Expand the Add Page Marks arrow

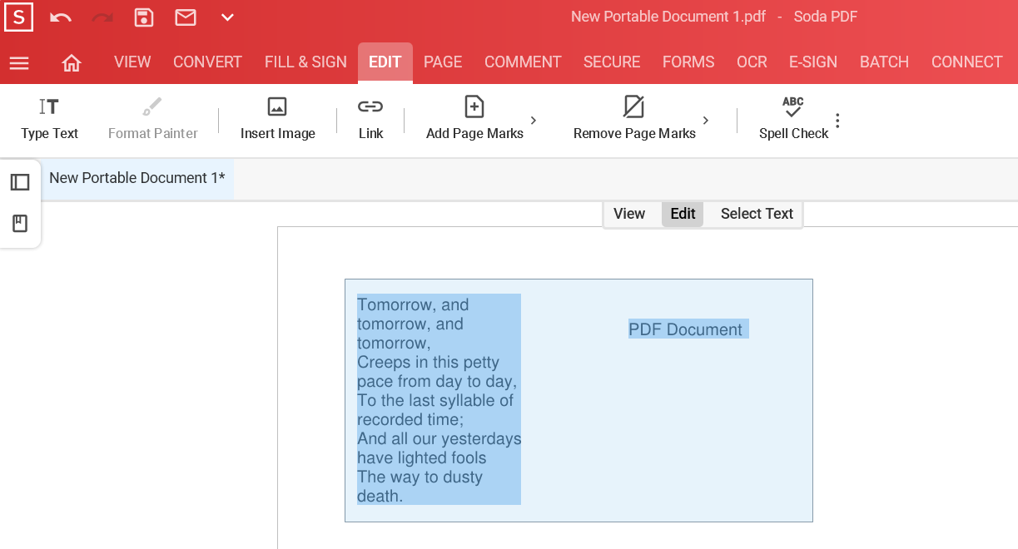click(x=534, y=121)
